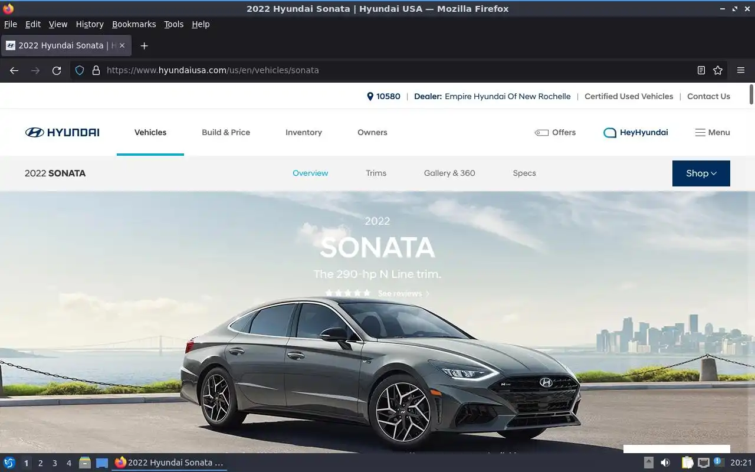Select the Firefox window in taskbar
Image resolution: width=755 pixels, height=472 pixels.
pos(170,463)
